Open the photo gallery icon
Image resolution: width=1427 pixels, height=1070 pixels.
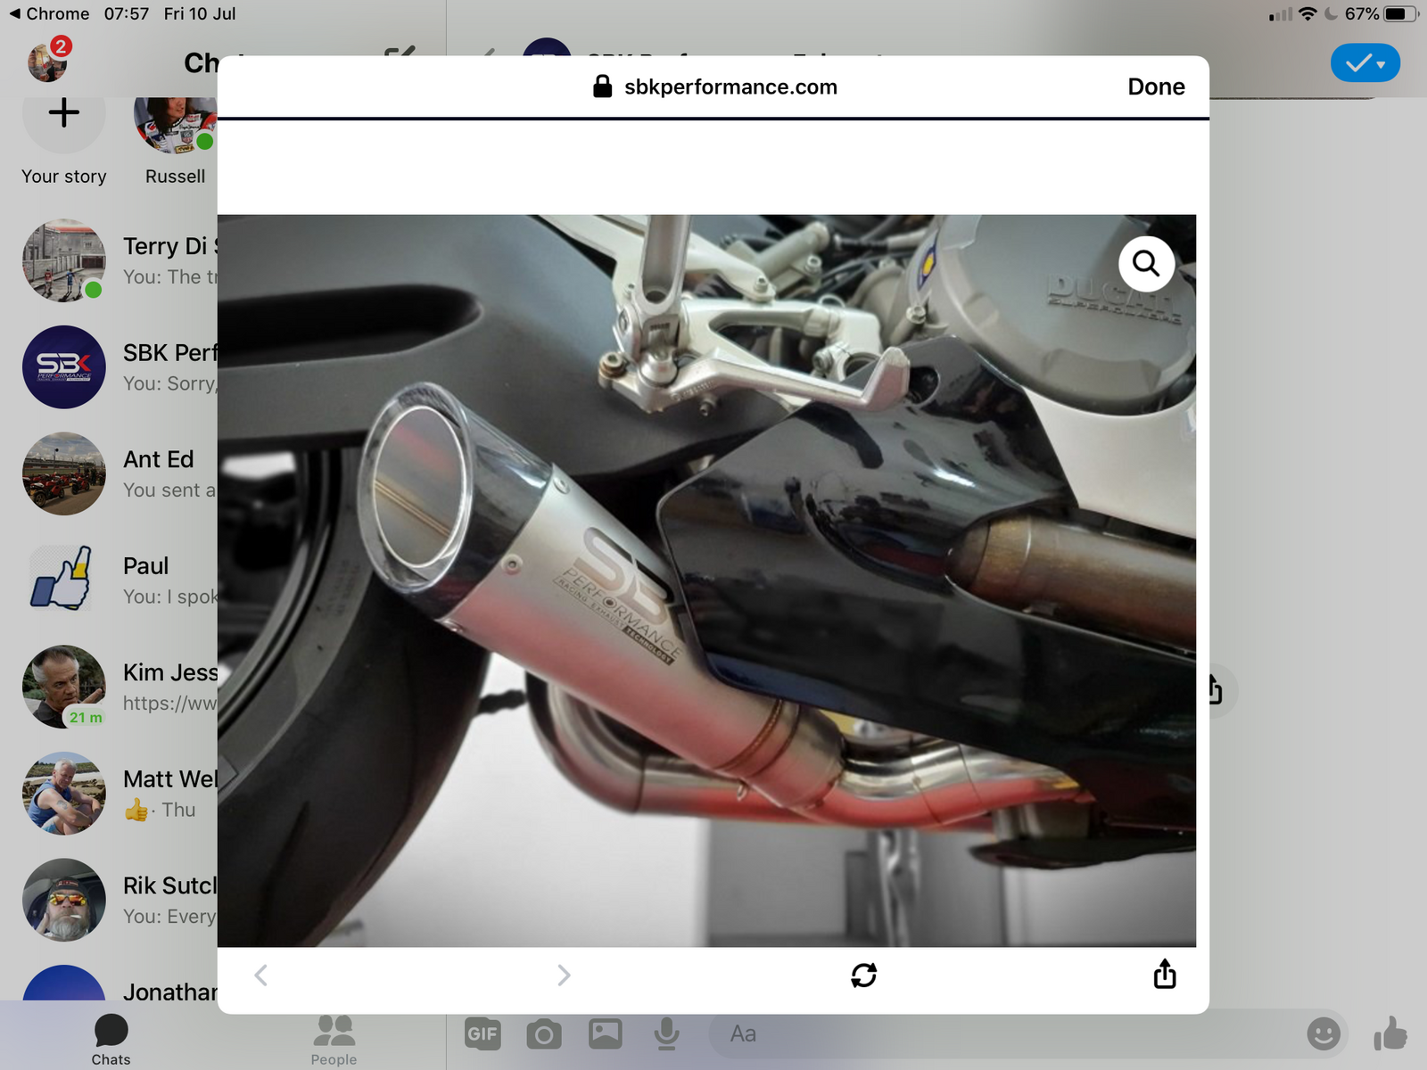605,1033
